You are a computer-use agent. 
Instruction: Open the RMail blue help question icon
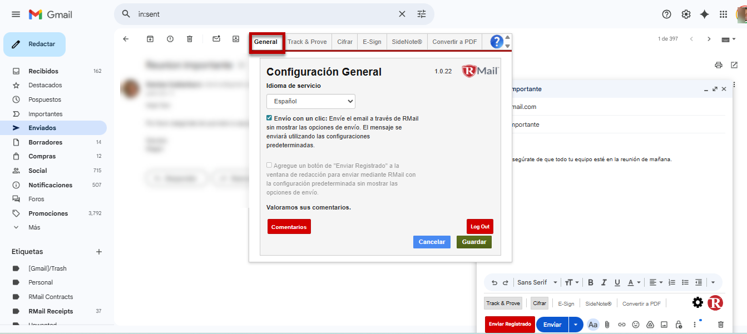tap(496, 42)
